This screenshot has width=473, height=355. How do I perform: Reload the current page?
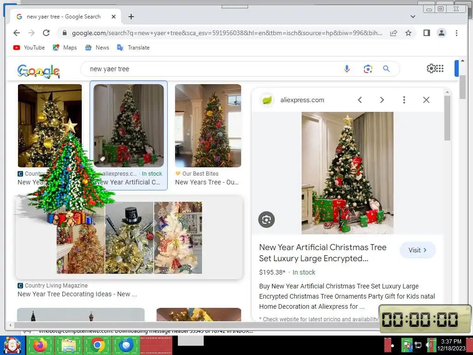coord(46,33)
